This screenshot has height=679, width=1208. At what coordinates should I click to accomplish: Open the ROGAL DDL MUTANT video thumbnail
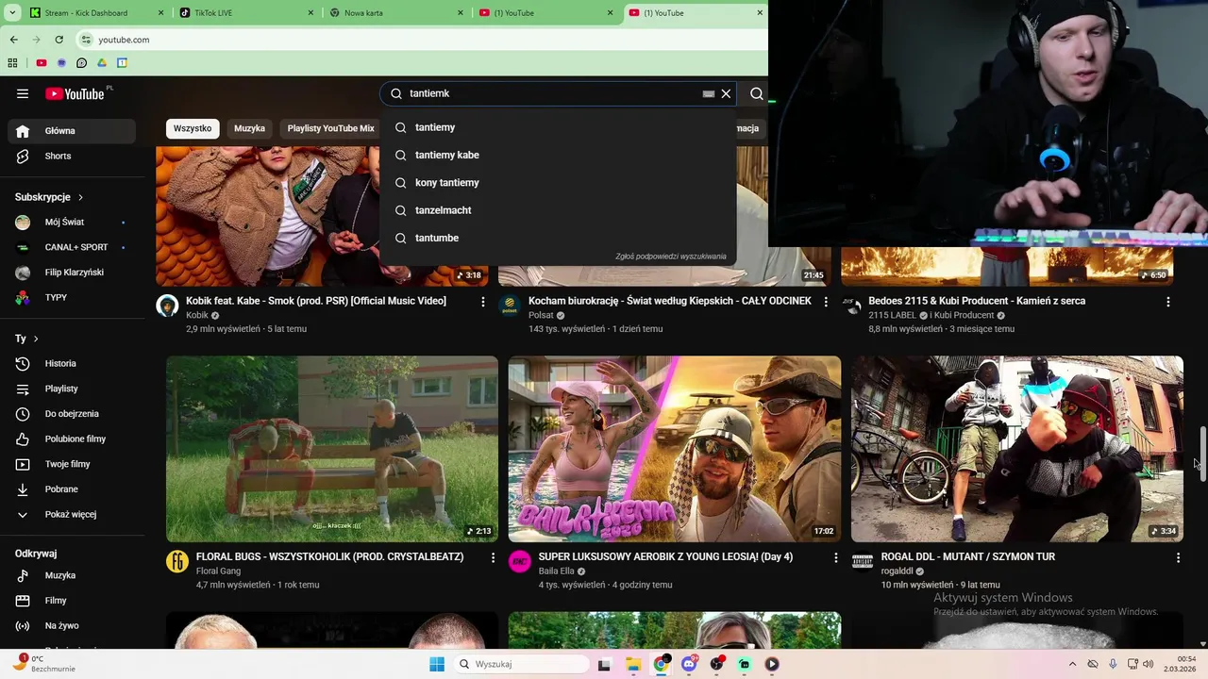(1017, 449)
